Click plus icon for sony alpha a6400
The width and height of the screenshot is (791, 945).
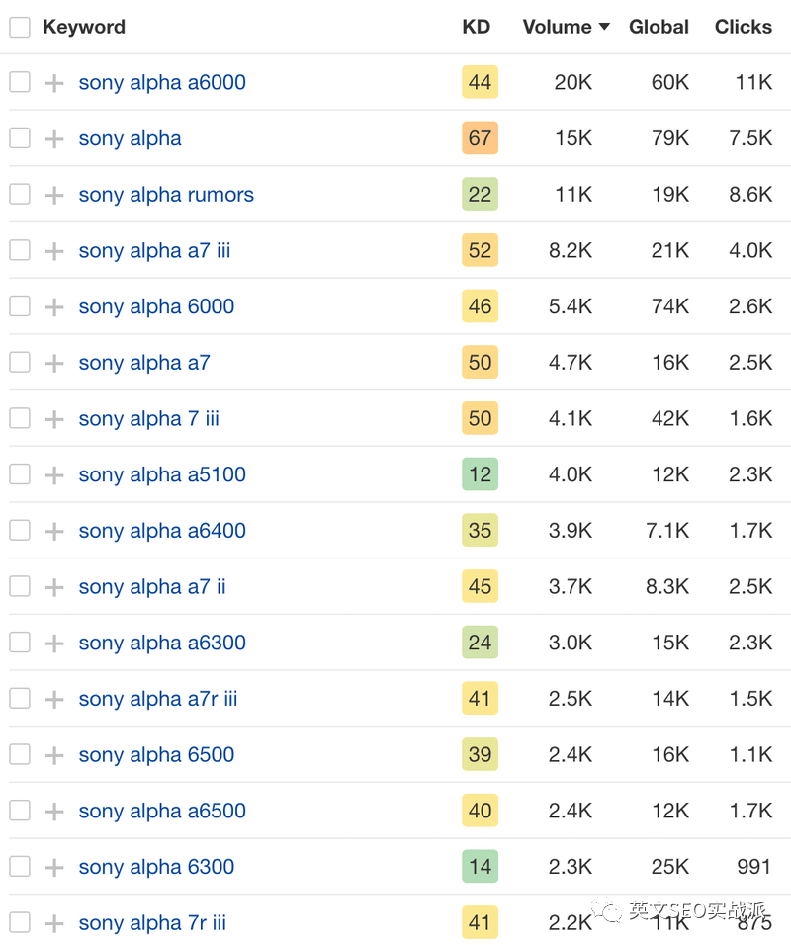click(x=54, y=531)
